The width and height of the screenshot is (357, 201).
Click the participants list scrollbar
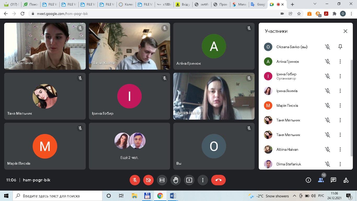click(352, 107)
